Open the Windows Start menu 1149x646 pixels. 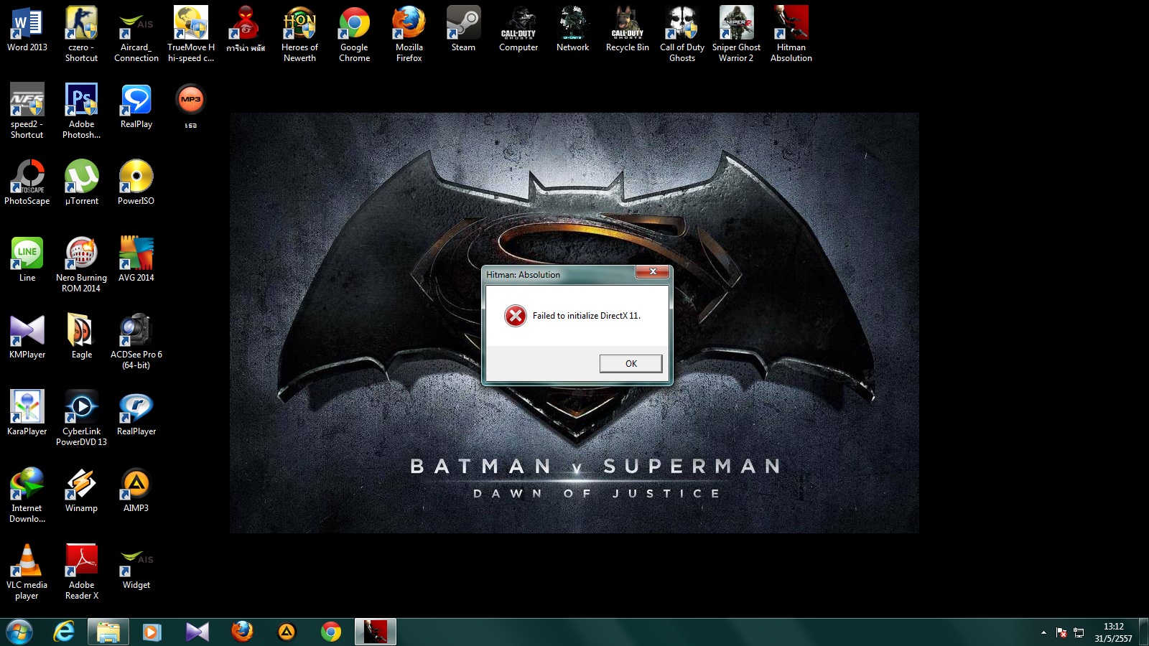(19, 632)
